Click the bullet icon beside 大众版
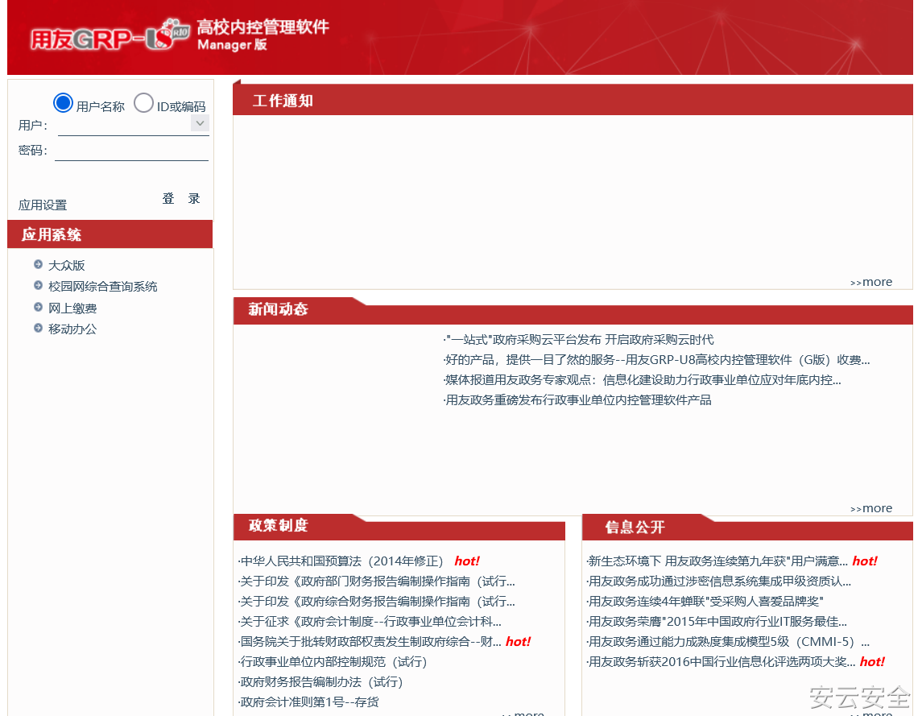The height and width of the screenshot is (716, 918). (x=38, y=265)
